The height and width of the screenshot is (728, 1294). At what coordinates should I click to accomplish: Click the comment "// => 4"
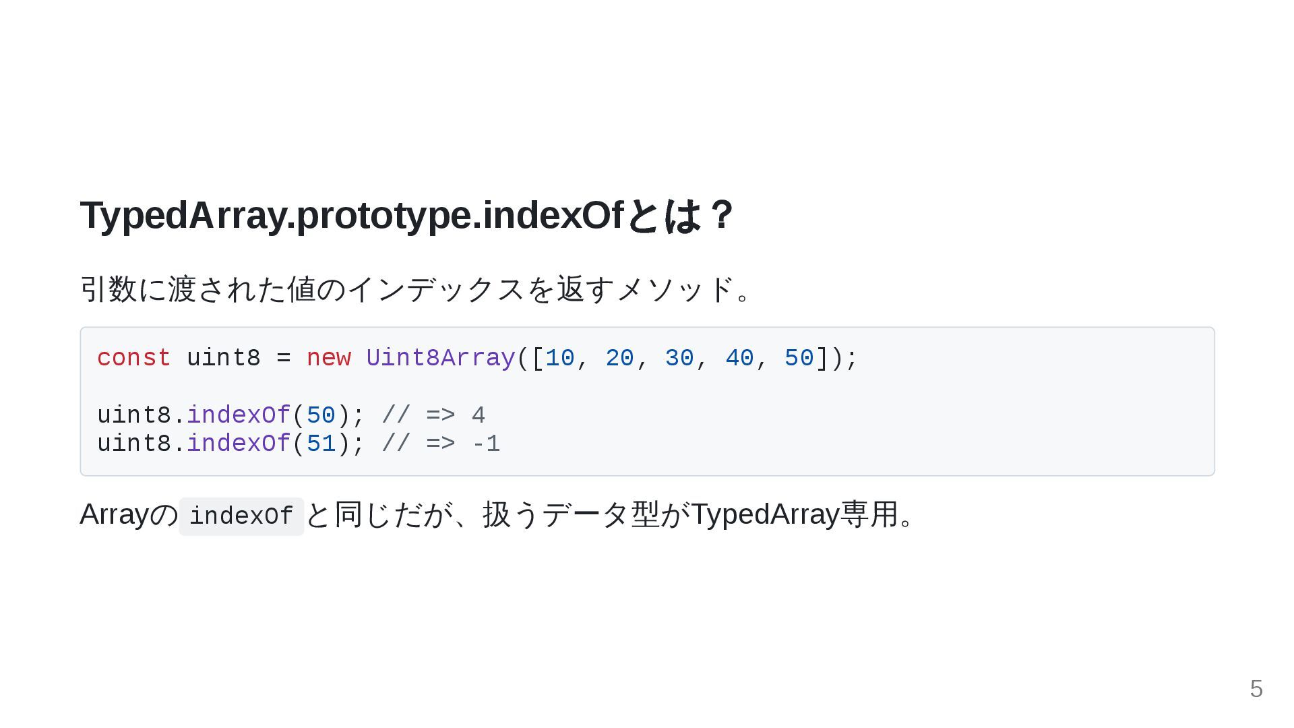[x=433, y=415]
